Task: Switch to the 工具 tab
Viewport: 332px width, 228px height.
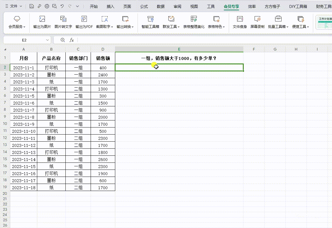Action: pos(211,6)
